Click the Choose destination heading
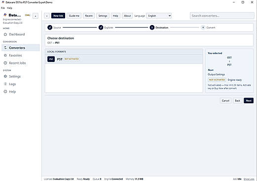Viewport: 257px width, 181px height. pos(61,38)
